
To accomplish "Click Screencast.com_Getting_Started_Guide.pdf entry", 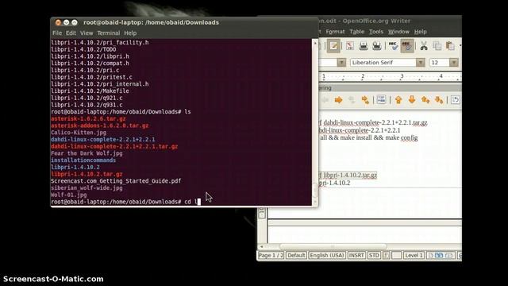I will pos(116,181).
